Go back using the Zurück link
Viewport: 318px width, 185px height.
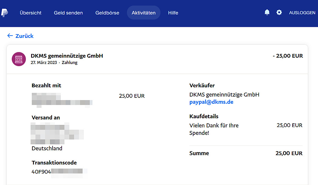(x=20, y=36)
